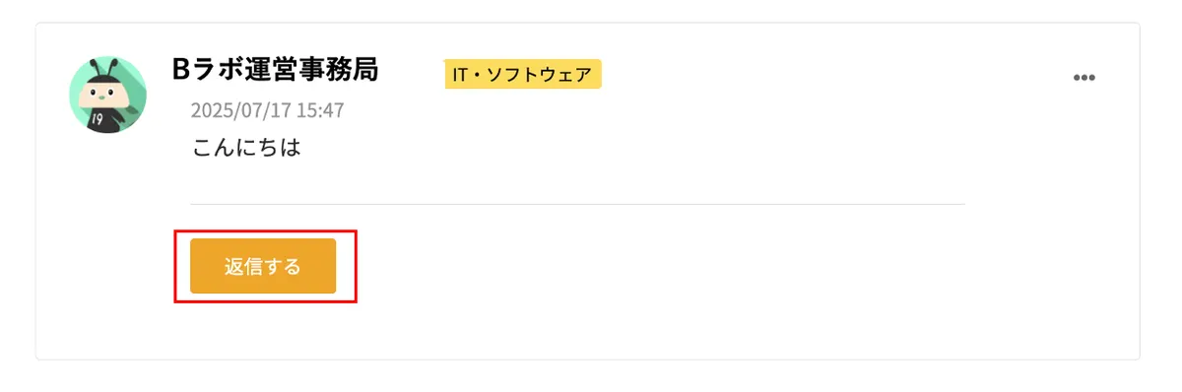Screen dimensions: 1182x392
Task: Tap the character face in the avatar
Action: (101, 92)
